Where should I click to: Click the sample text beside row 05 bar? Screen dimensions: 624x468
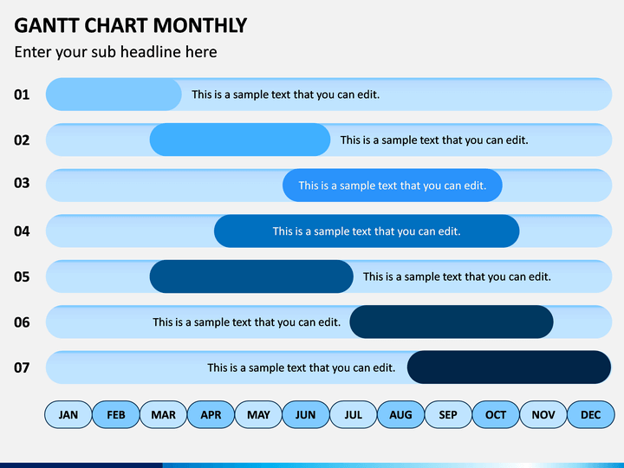(457, 276)
